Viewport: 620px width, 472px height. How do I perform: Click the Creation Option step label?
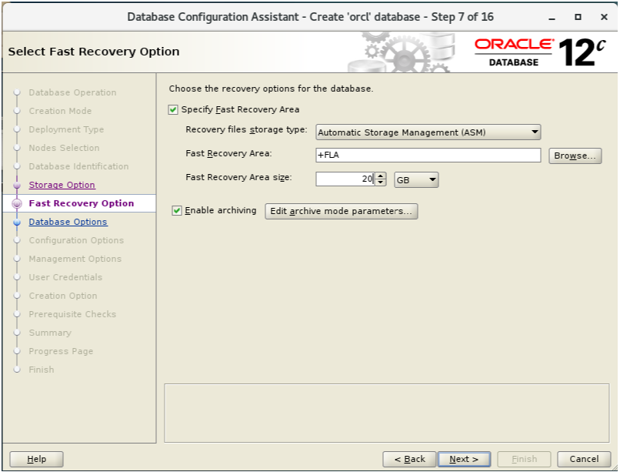[63, 296]
